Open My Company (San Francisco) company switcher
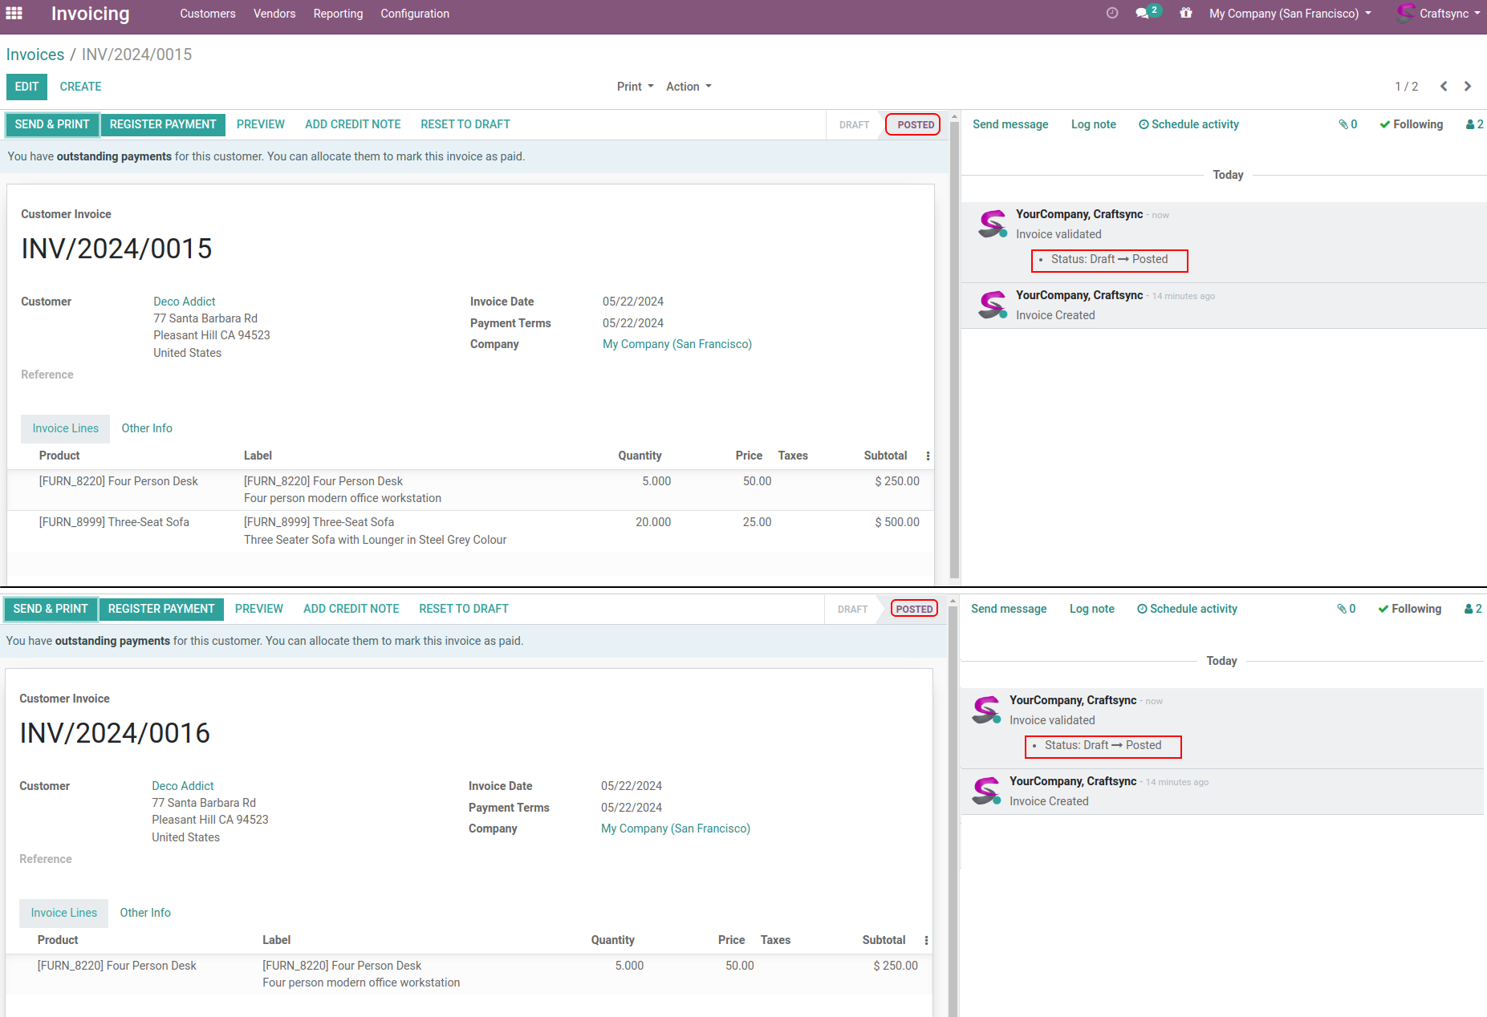This screenshot has width=1487, height=1017. click(x=1290, y=14)
